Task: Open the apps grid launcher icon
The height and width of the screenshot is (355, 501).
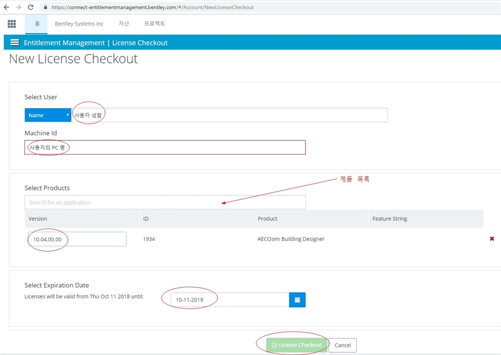Action: pos(12,24)
